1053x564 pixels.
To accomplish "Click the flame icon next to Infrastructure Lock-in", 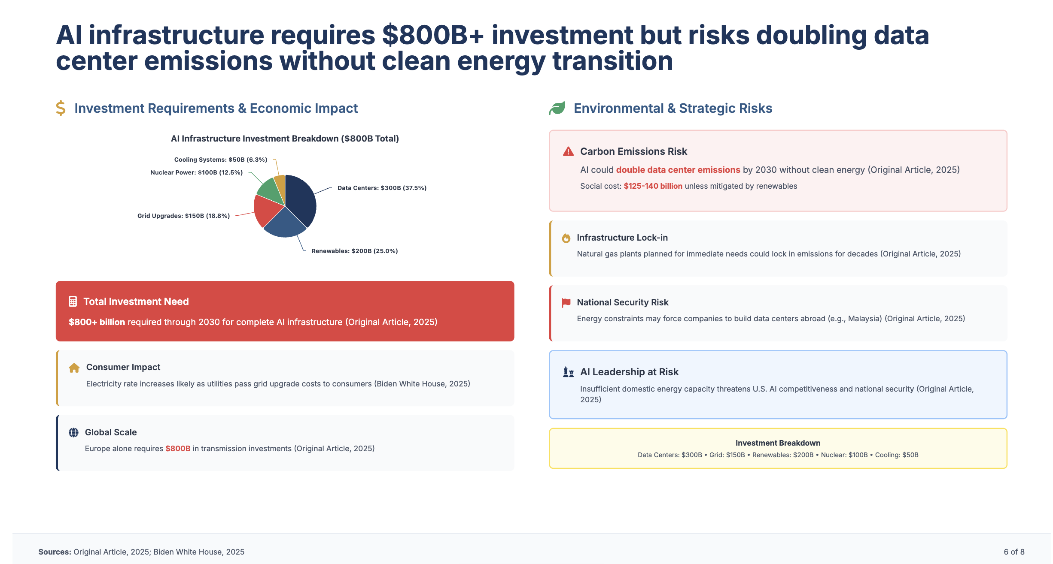I will pos(566,238).
